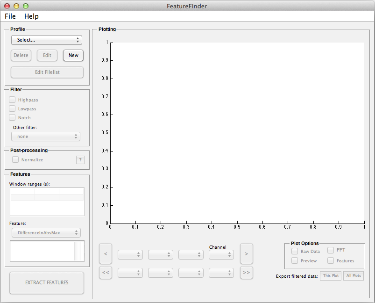This screenshot has height=303, width=375.
Task: Enable the Highpass filter checkbox
Action: [12, 100]
